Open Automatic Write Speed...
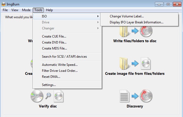This screenshot has height=117, width=183. [60, 65]
